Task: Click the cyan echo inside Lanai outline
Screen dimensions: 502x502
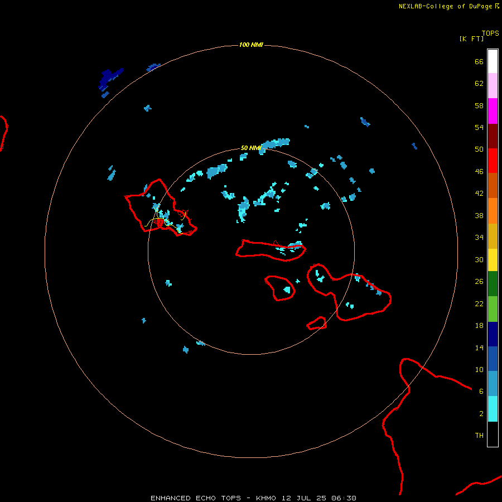Action: tap(287, 289)
